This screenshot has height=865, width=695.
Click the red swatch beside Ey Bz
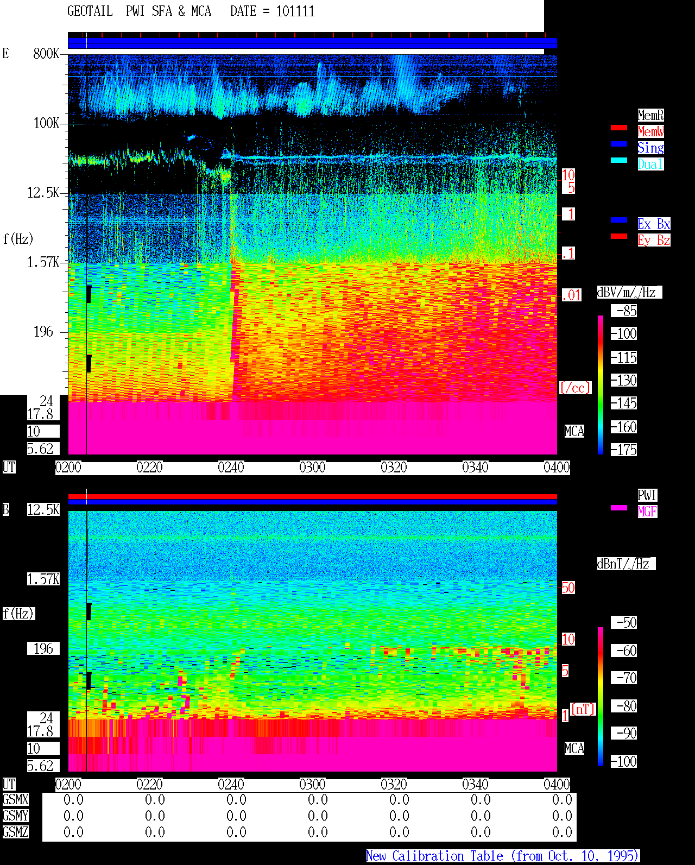(x=619, y=236)
